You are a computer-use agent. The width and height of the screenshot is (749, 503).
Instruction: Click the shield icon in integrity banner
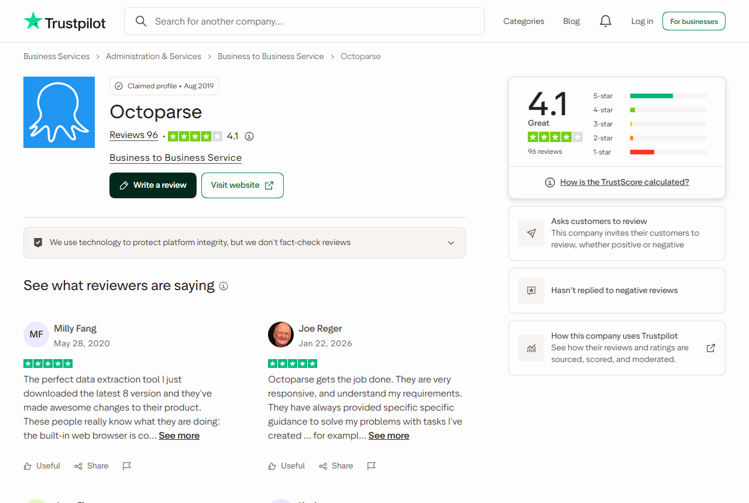(38, 243)
